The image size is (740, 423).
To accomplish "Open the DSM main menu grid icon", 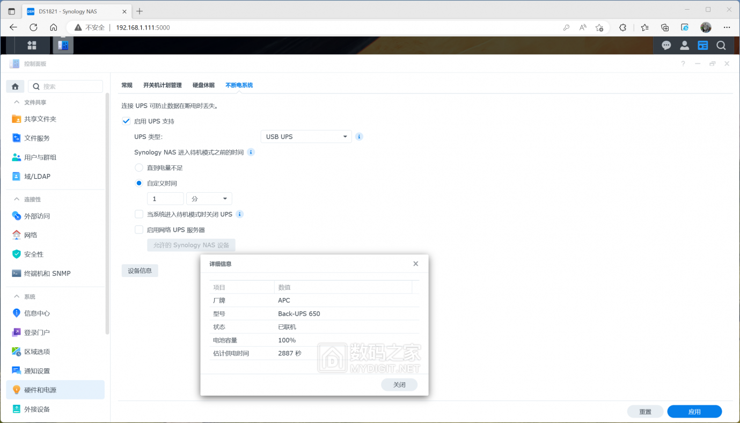I will [x=32, y=45].
